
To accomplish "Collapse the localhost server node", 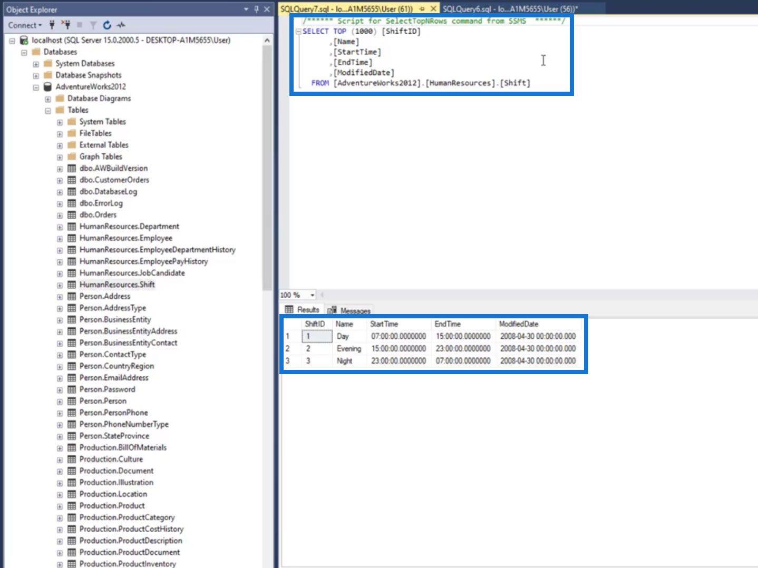I will 12,41.
